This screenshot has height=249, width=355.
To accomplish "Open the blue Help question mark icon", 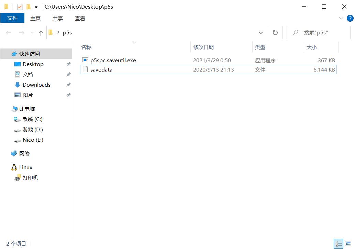I will [350, 18].
